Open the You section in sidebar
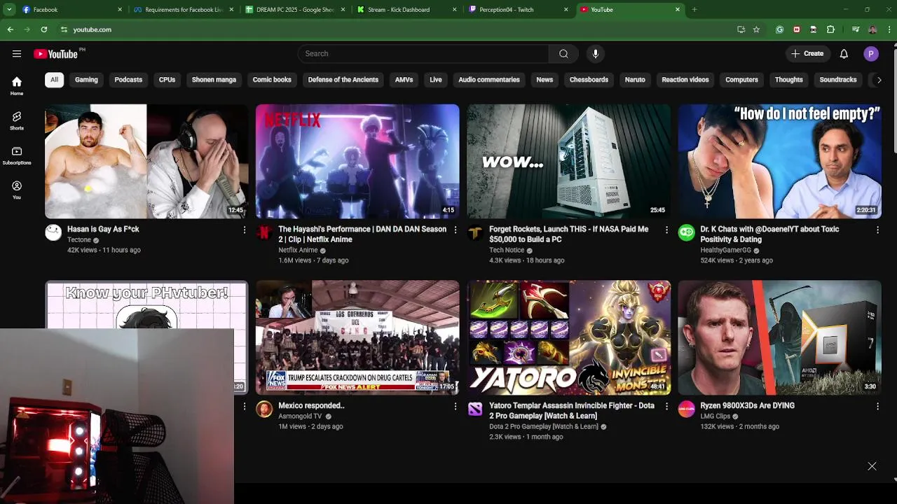The image size is (897, 504). click(17, 190)
